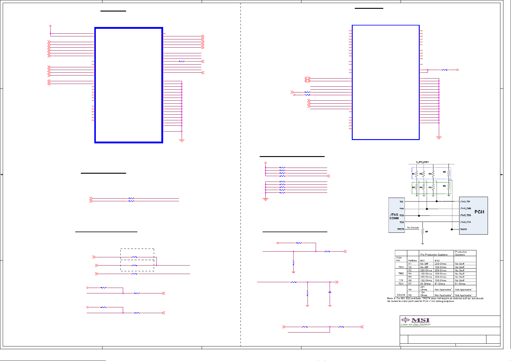Click 'TRST#' pin label on PCH block
511x361 pixels.
tap(463, 229)
